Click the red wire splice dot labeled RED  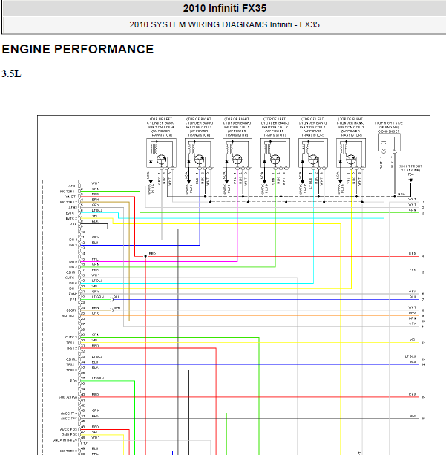[x=145, y=256]
